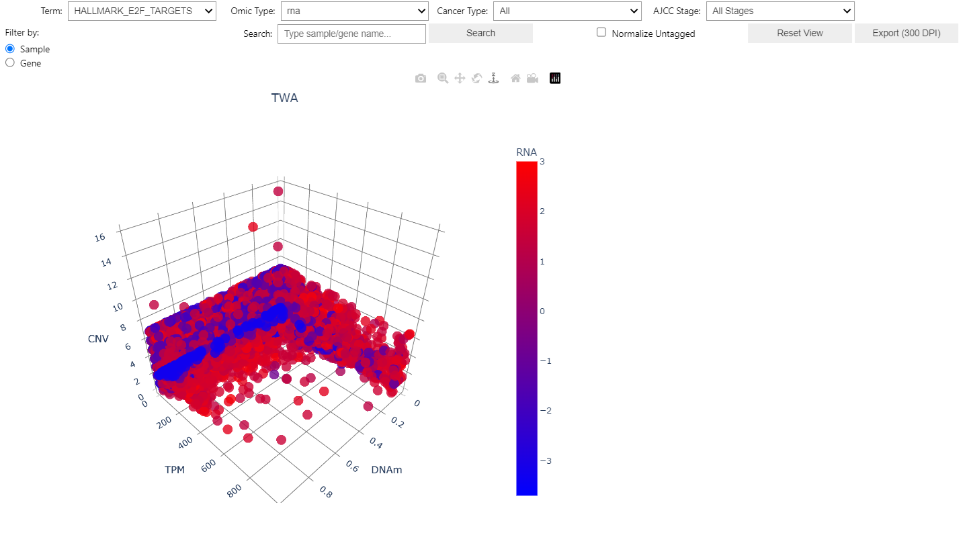Viewport: 969px width, 533px height.
Task: Click the '−1' colorbar tick label
Action: click(547, 361)
